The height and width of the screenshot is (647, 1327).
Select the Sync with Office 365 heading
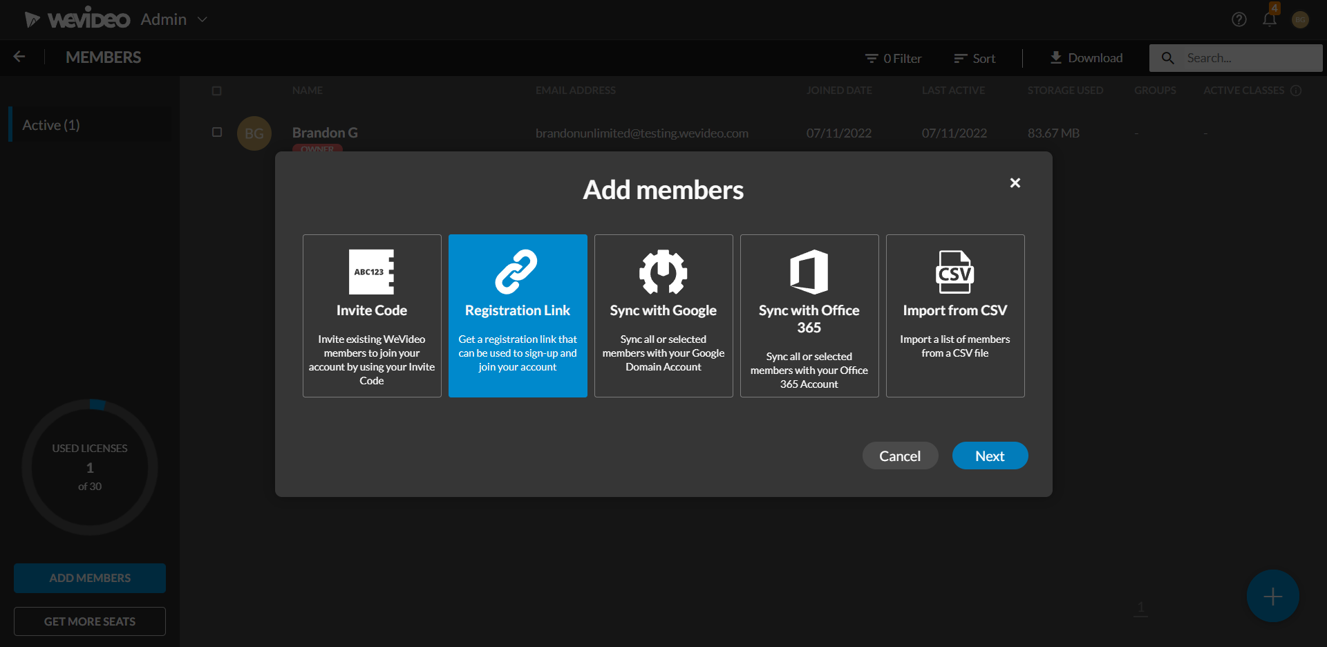click(809, 319)
